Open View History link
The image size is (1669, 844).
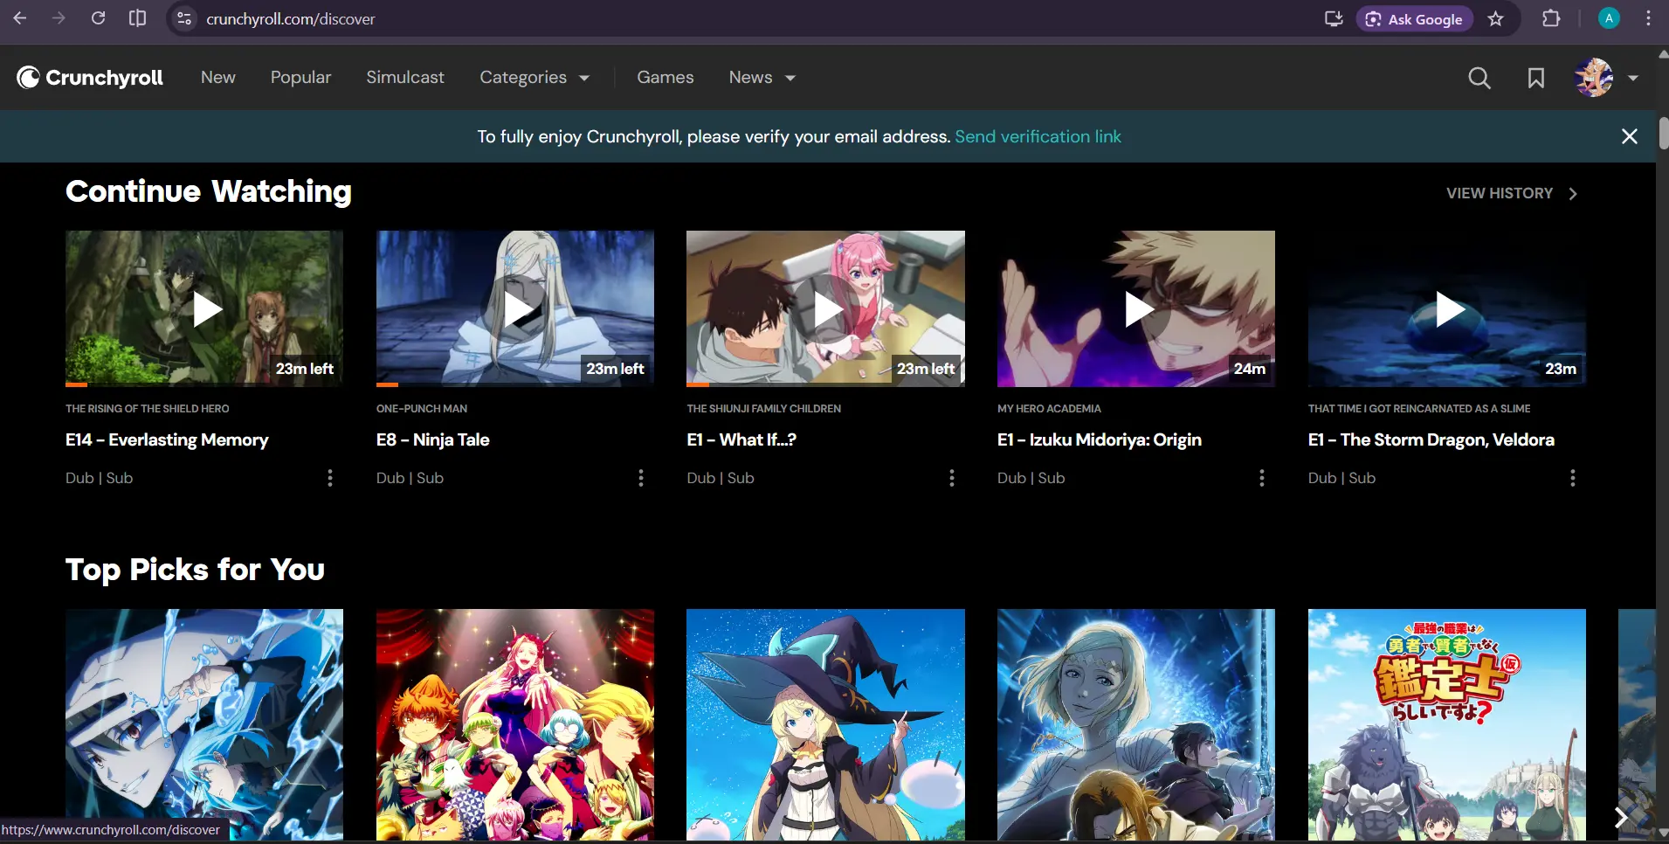1500,193
